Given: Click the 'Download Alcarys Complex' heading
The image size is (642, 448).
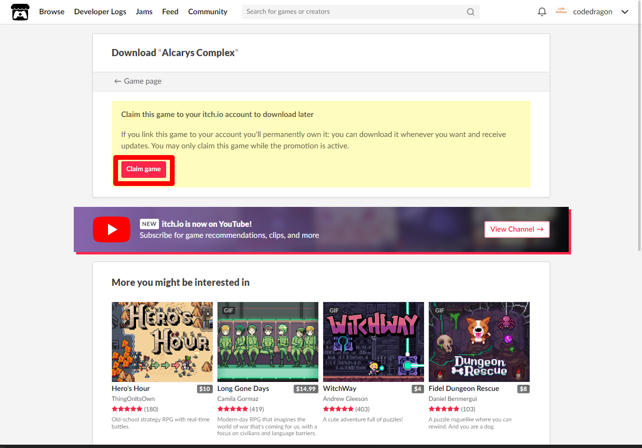Looking at the screenshot, I should pyautogui.click(x=175, y=53).
